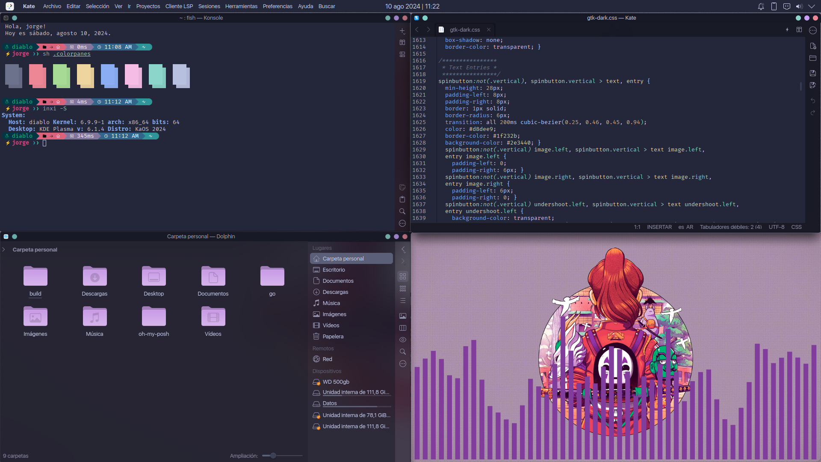Click Carpeta personal breadcrumb in Dolphin
Viewport: 821px width, 462px height.
pos(35,250)
